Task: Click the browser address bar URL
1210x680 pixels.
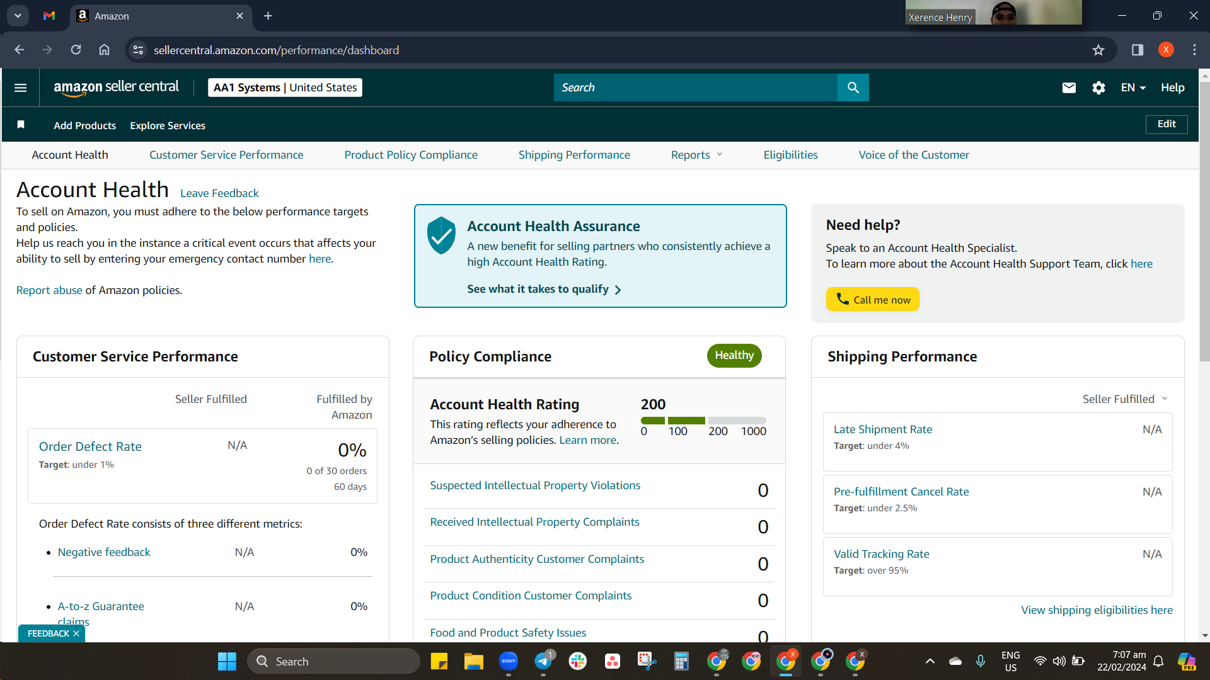Action: click(x=276, y=50)
